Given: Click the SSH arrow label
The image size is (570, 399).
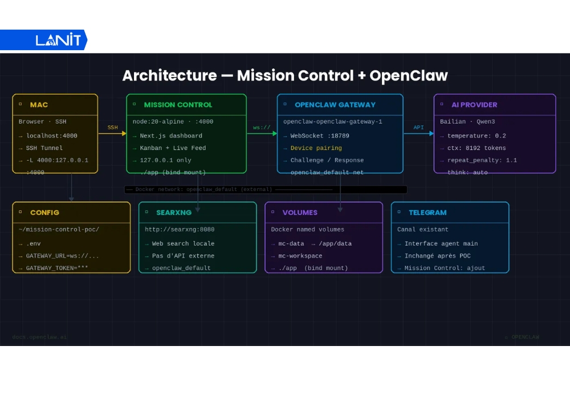Looking at the screenshot, I should coord(113,128).
